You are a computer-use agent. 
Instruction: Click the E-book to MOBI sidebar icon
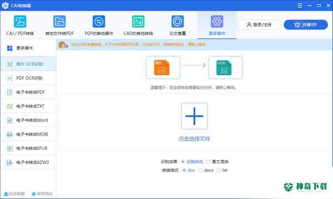point(10,134)
